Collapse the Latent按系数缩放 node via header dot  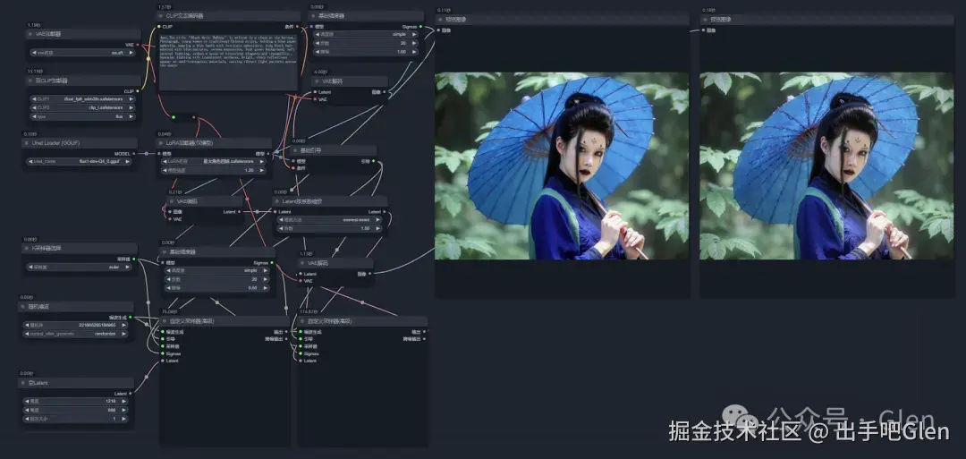(277, 200)
